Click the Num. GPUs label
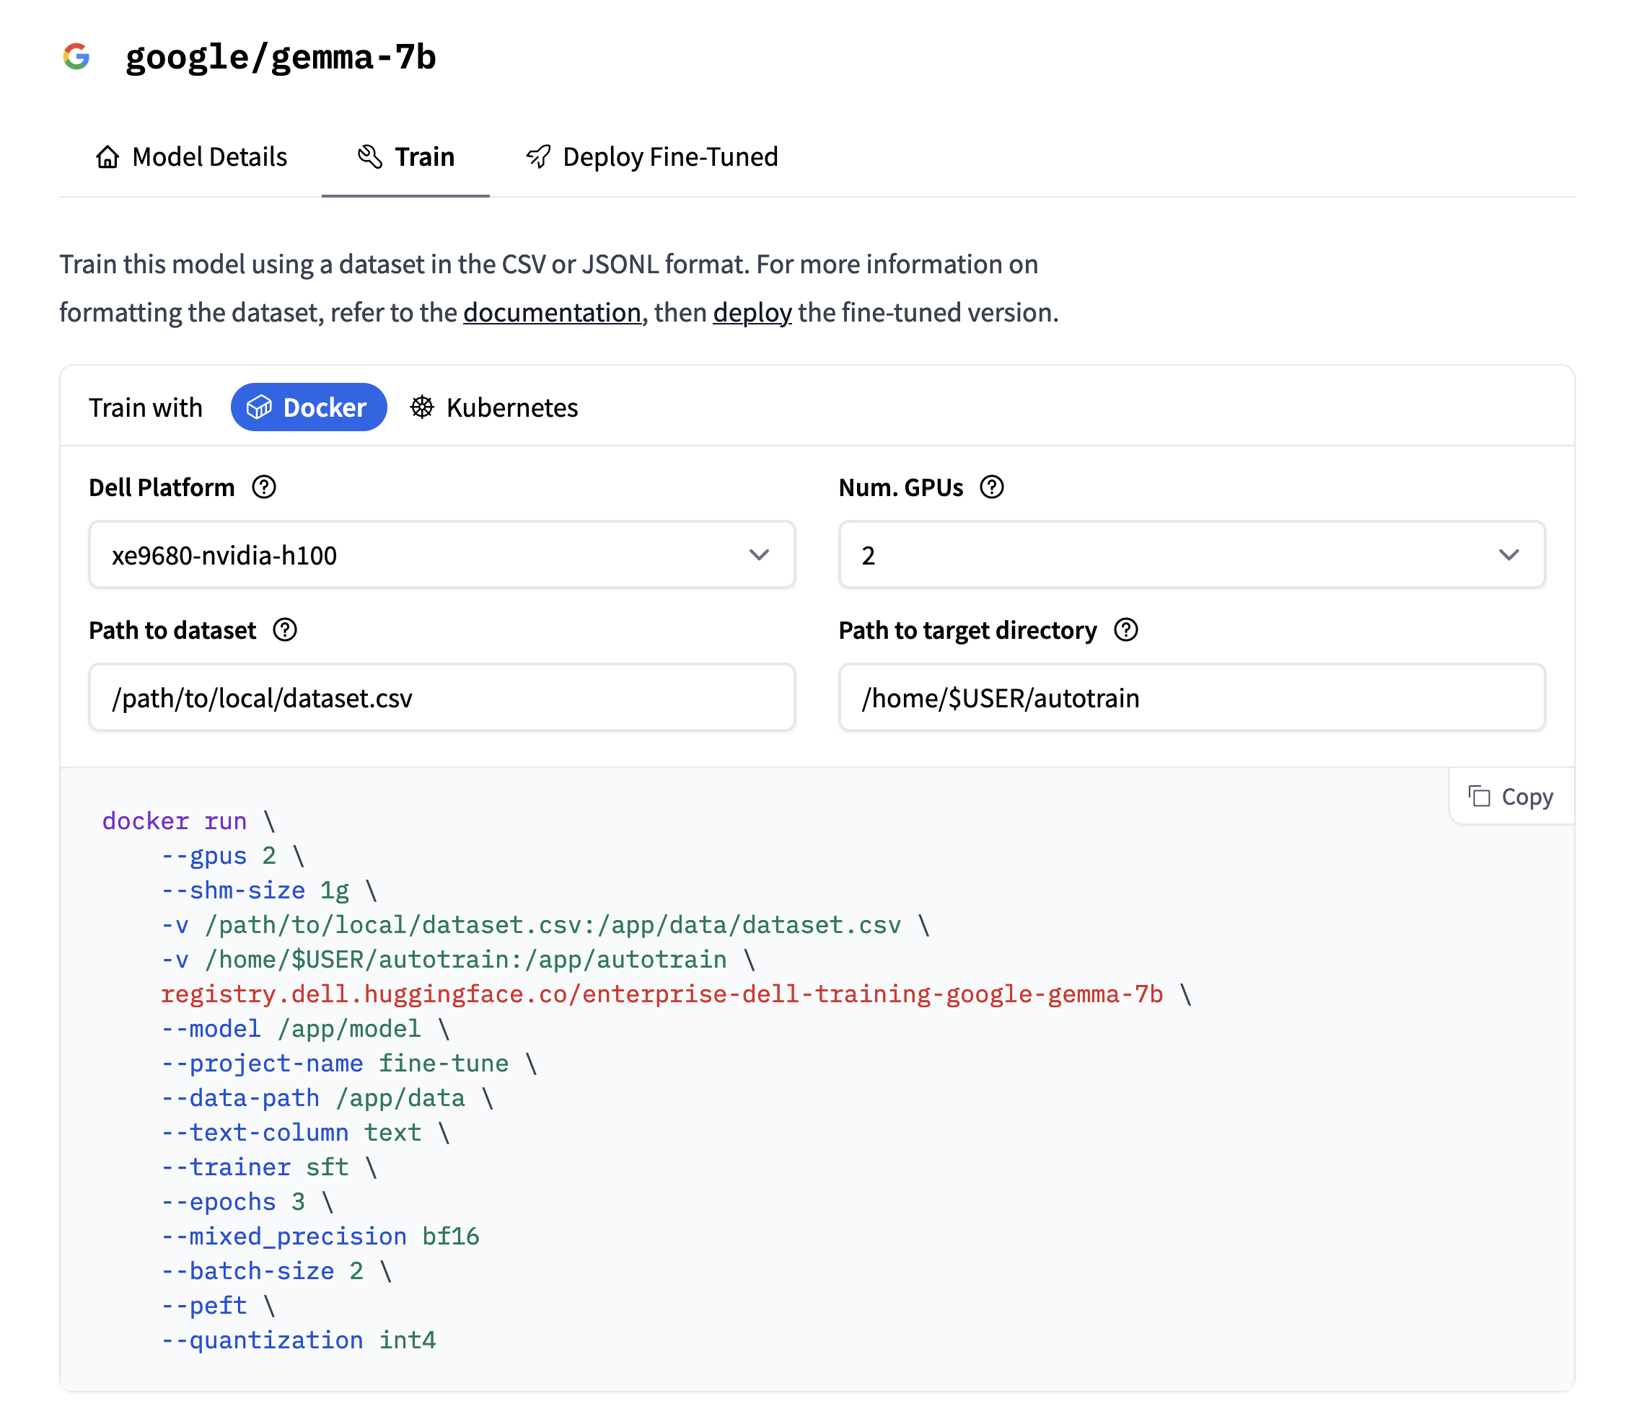This screenshot has width=1639, height=1419. (901, 487)
